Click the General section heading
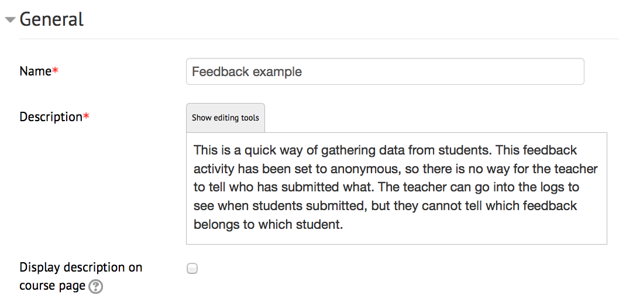This screenshot has height=302, width=619. [51, 19]
